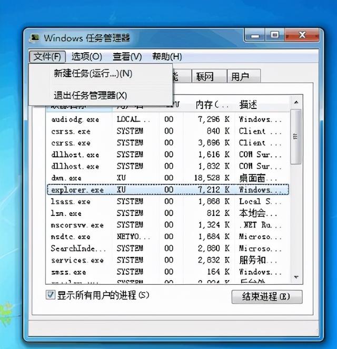The height and width of the screenshot is (349, 337).
Task: Click the process list scrollbar thumb
Action: pos(296,137)
